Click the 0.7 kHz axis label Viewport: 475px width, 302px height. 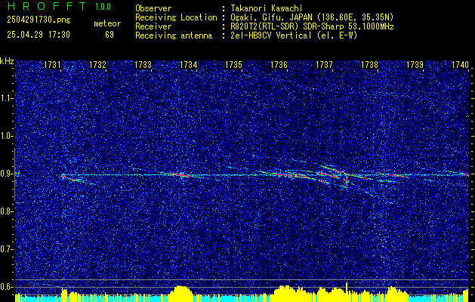tap(6, 249)
